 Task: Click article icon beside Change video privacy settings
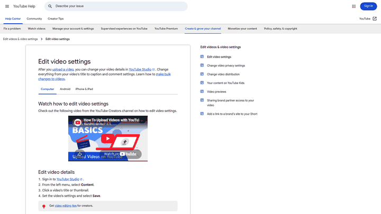click(202, 66)
